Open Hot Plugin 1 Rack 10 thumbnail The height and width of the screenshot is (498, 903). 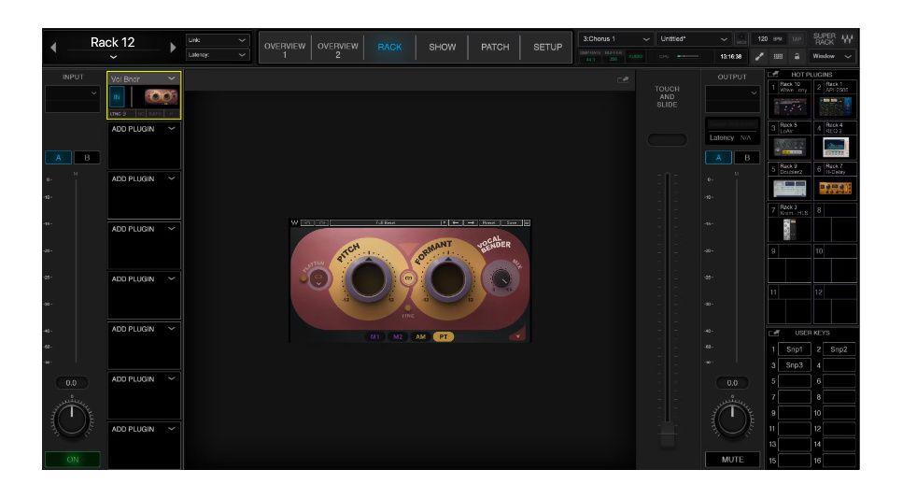[x=790, y=107]
